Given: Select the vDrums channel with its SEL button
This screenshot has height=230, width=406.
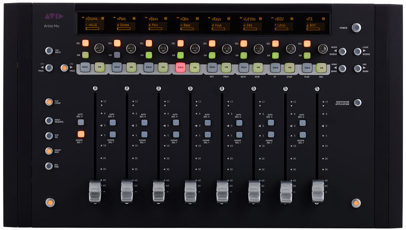Looking at the screenshot, I should (85, 43).
